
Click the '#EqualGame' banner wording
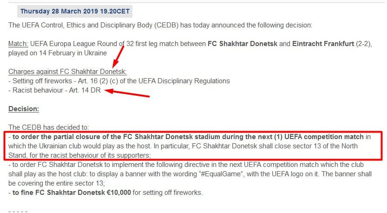click(221, 174)
